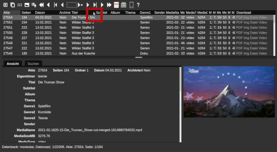Click the image picture toolbar icon

pos(27,5)
